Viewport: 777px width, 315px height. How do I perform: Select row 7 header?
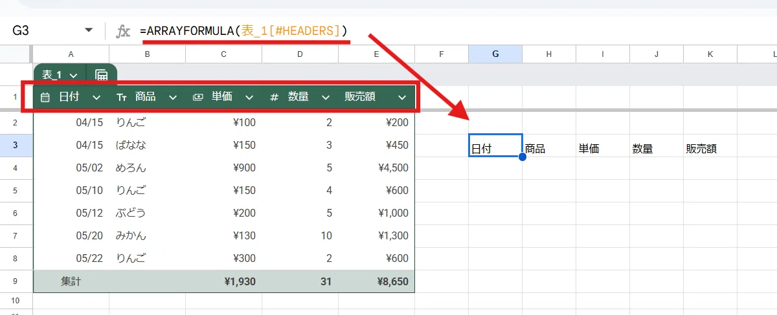(16, 235)
